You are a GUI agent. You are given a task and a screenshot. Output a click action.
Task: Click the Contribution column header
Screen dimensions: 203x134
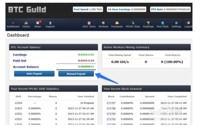pos(127,97)
